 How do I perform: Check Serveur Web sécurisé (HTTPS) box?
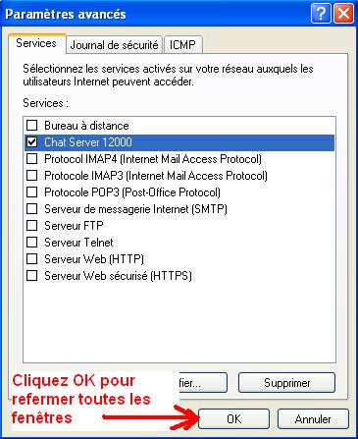[x=31, y=275]
